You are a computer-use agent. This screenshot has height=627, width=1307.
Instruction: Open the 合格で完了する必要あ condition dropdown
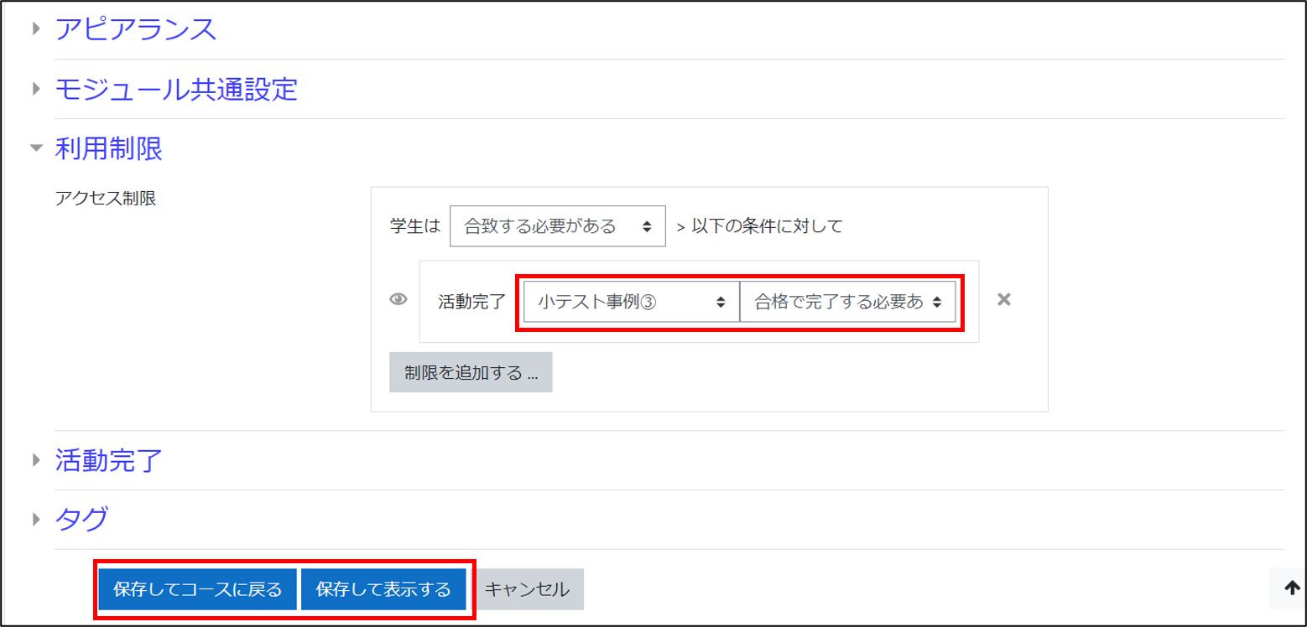pos(847,302)
